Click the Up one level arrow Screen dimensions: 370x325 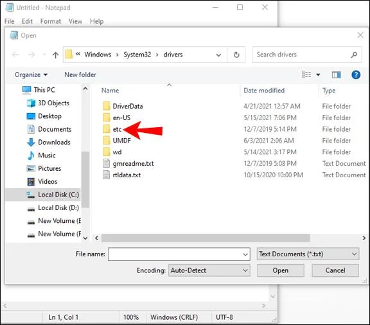pos(55,55)
